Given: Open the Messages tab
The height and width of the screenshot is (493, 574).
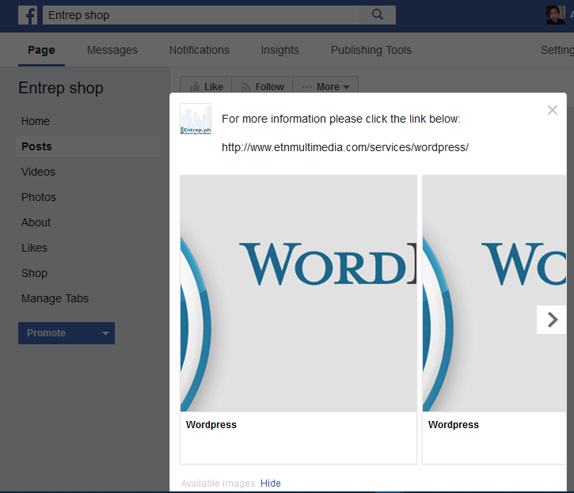Looking at the screenshot, I should pyautogui.click(x=112, y=50).
